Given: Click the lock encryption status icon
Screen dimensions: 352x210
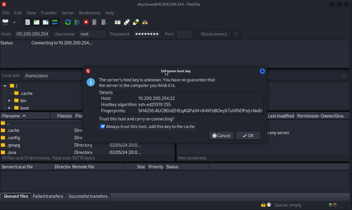Looking at the screenshot, I should click(x=264, y=205).
